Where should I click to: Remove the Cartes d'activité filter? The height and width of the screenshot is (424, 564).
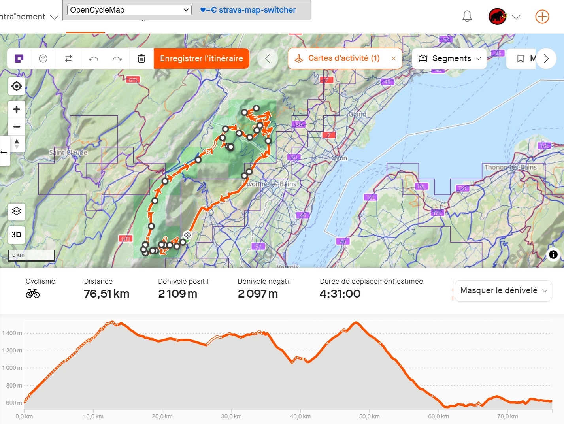point(394,58)
